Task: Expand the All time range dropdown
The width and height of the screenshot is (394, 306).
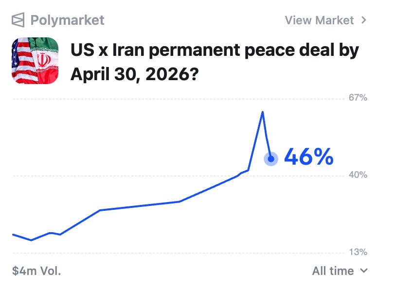Action: click(x=340, y=271)
